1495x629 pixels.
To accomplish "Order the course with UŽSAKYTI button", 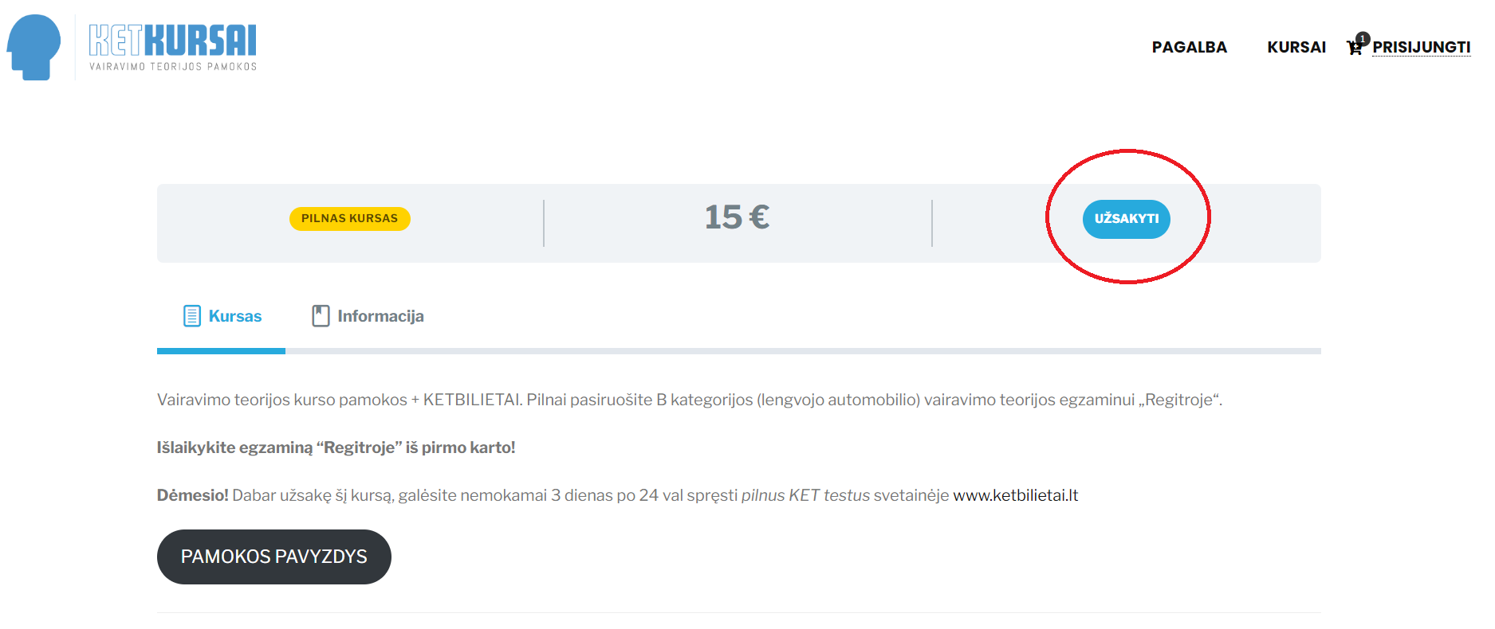I will 1126,219.
